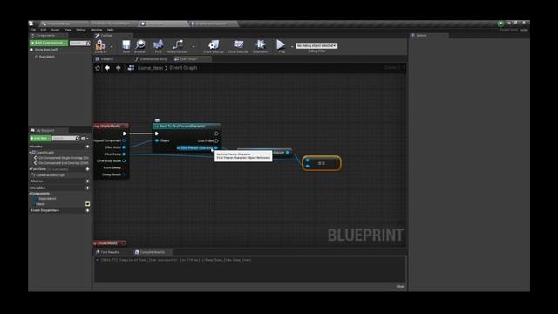558x314 pixels.
Task: Toggle visibility eye icon beside mesh variable
Action: (x=87, y=204)
